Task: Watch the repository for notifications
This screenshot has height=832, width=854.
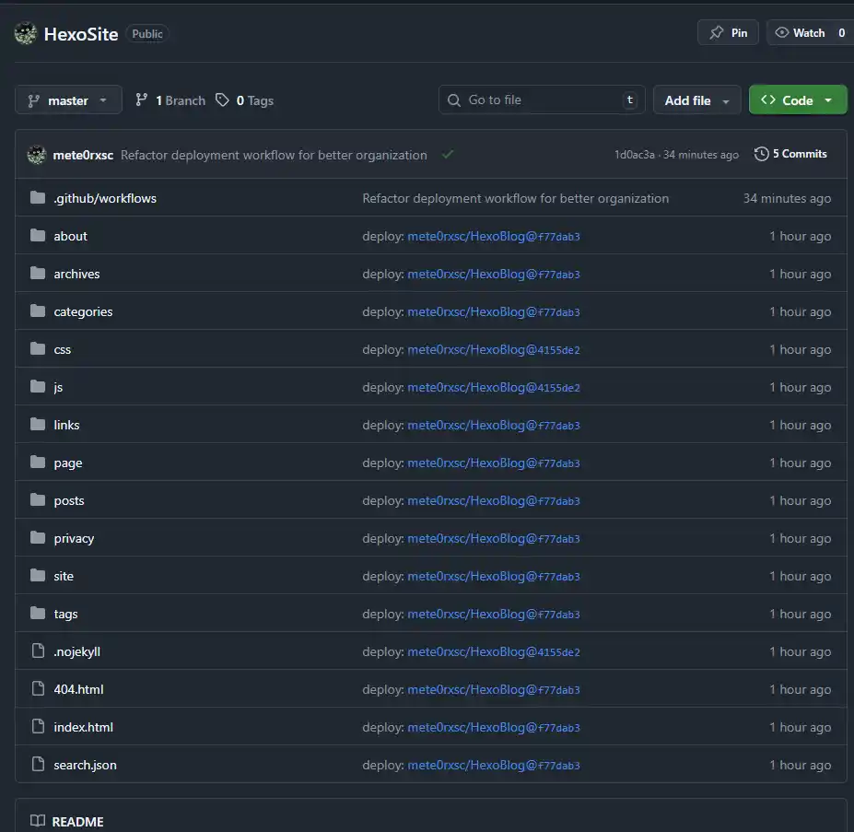Action: [799, 33]
